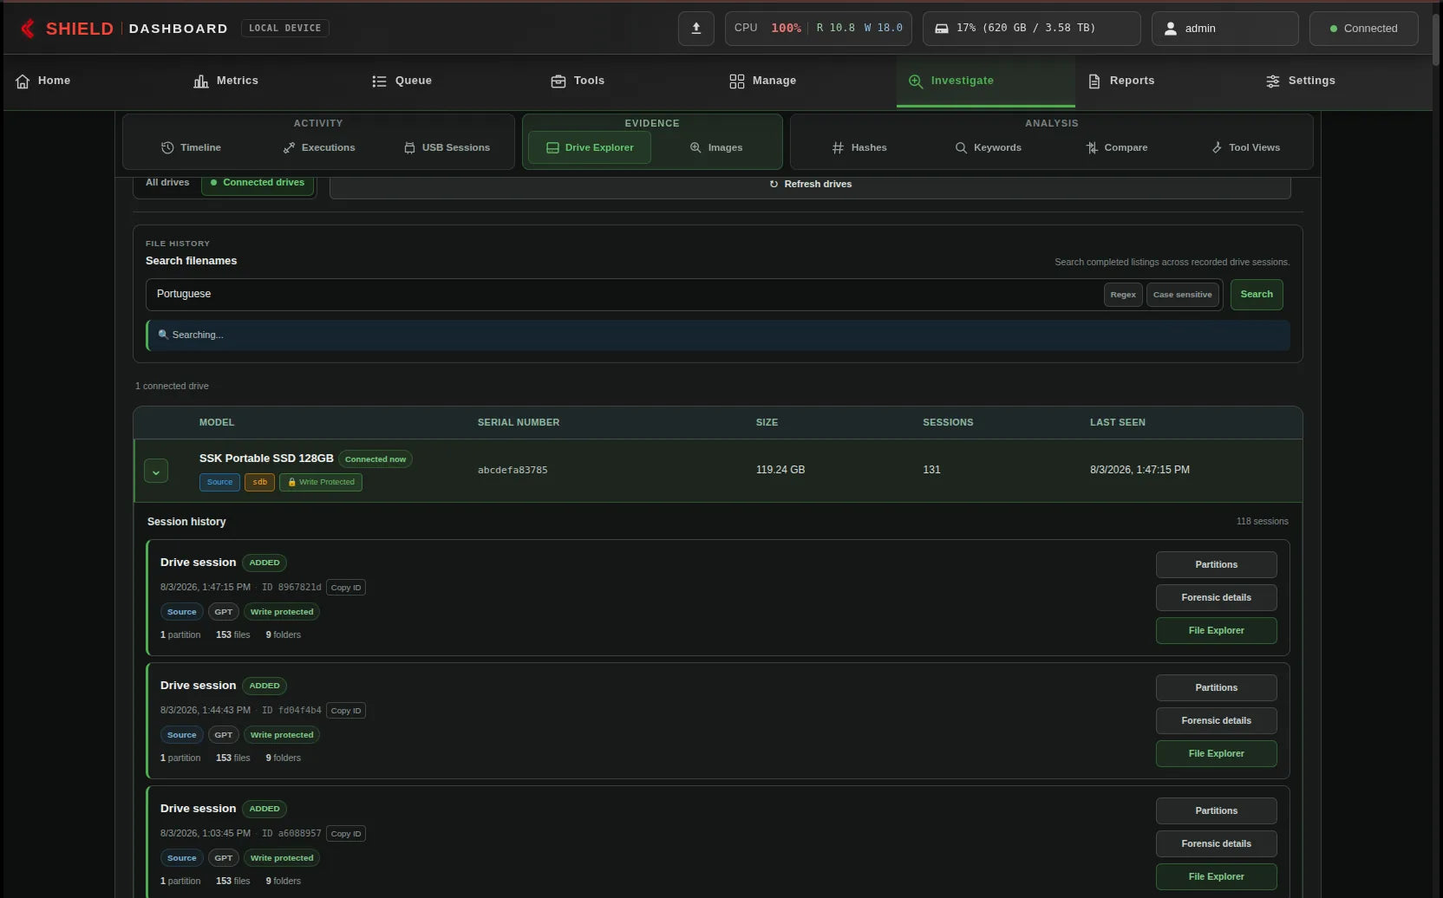Copy ID of session 8967821d

pos(346,588)
